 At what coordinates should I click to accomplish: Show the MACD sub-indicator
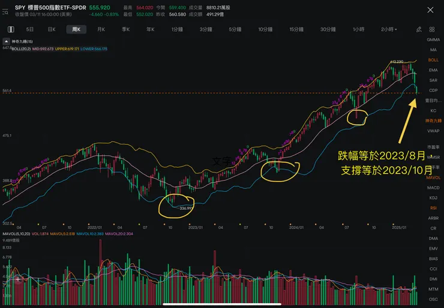pyautogui.click(x=433, y=188)
